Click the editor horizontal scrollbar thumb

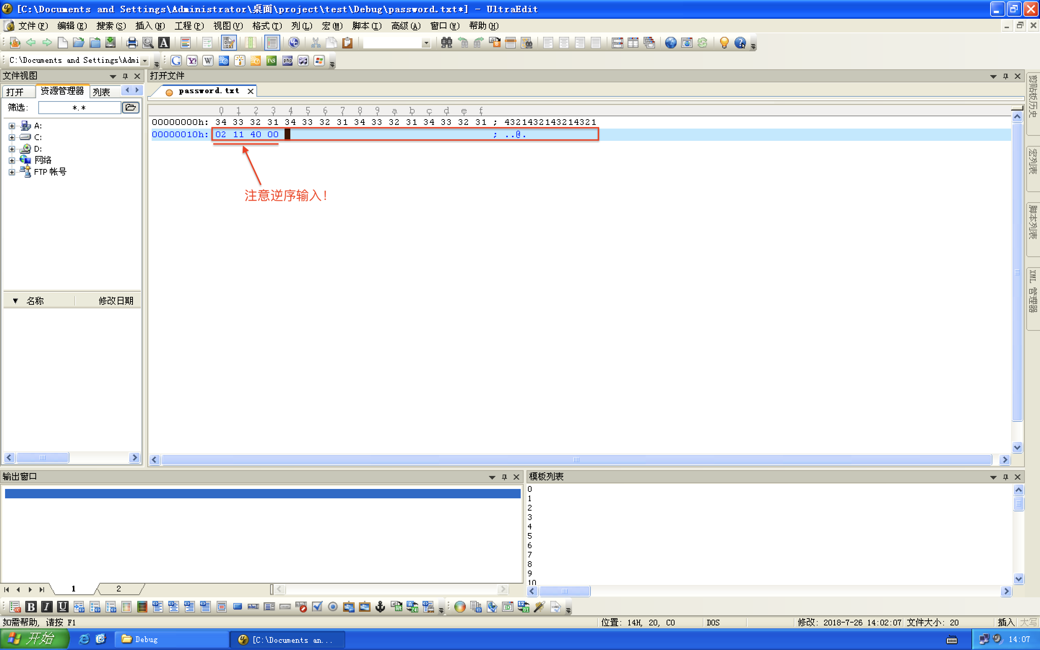click(x=576, y=460)
